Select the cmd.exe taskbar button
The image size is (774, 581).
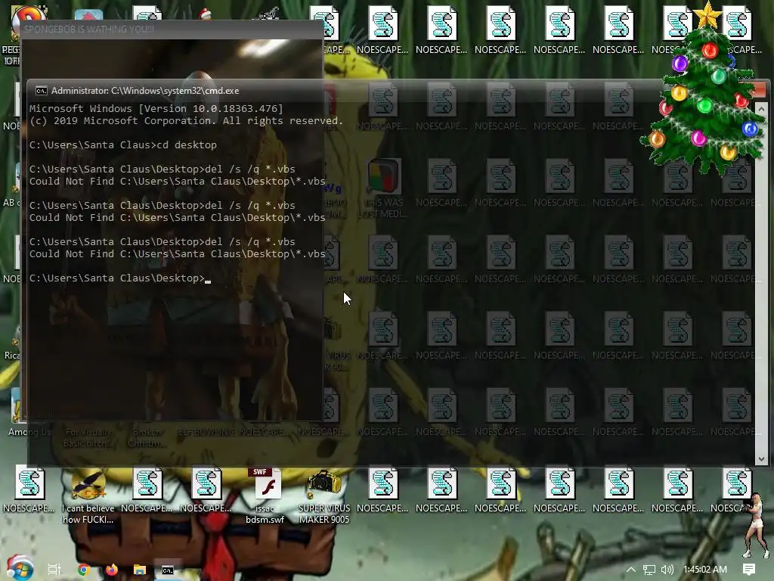168,570
